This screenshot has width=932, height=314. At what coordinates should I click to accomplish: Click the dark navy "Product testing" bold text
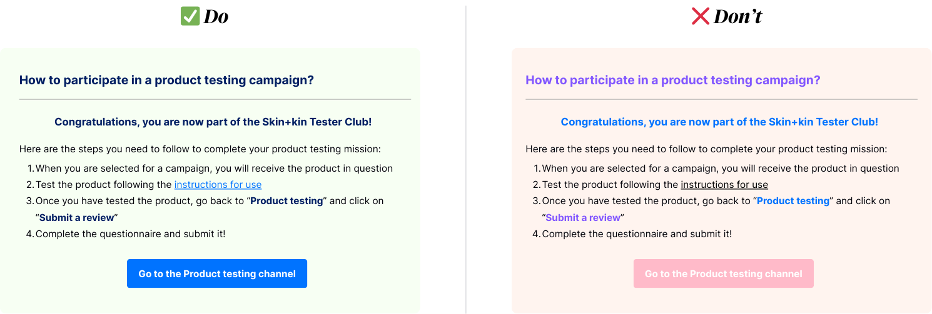click(286, 201)
